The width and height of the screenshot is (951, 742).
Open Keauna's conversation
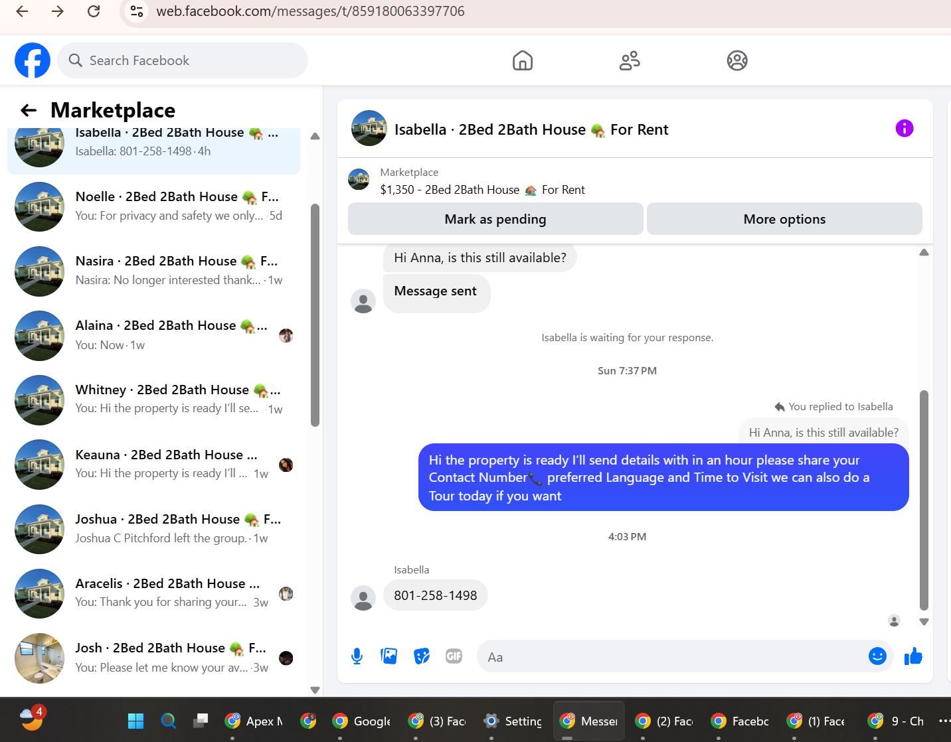click(154, 464)
